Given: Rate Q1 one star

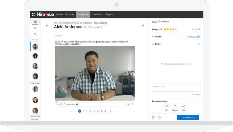Looking at the screenshot, I should [x=165, y=29].
